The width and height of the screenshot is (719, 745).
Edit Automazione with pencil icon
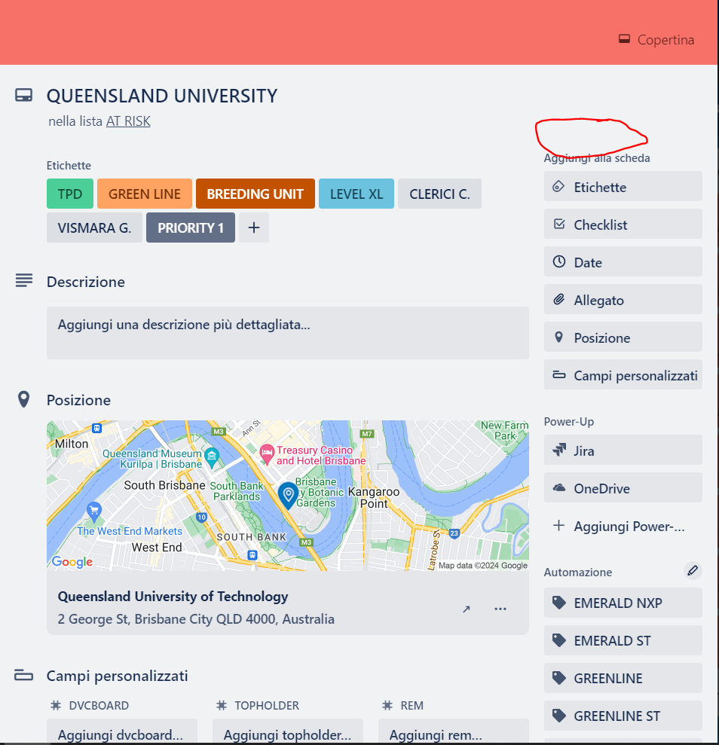693,571
